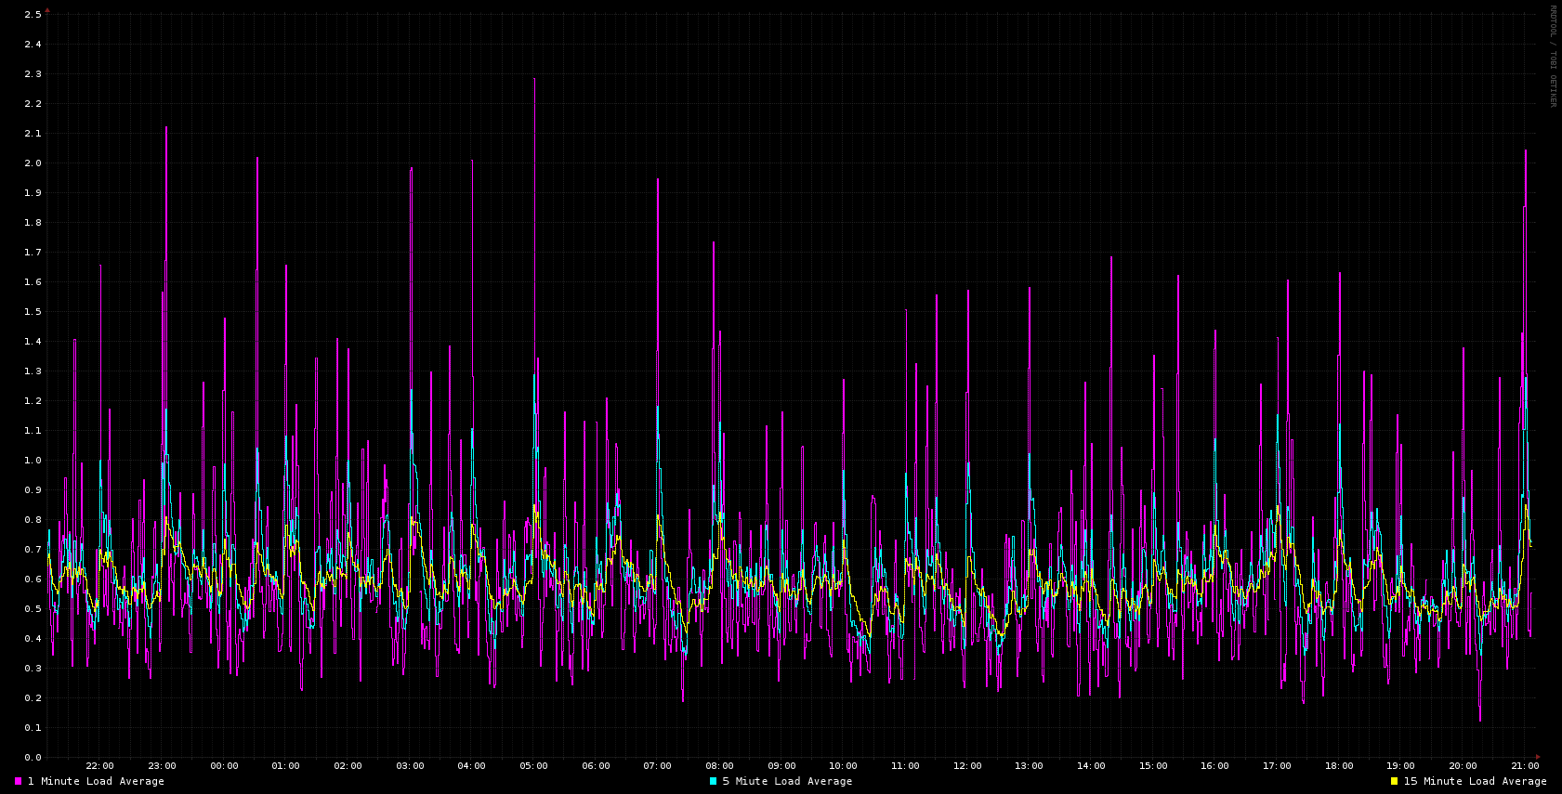Click the 21:00 time axis label

(x=1524, y=766)
